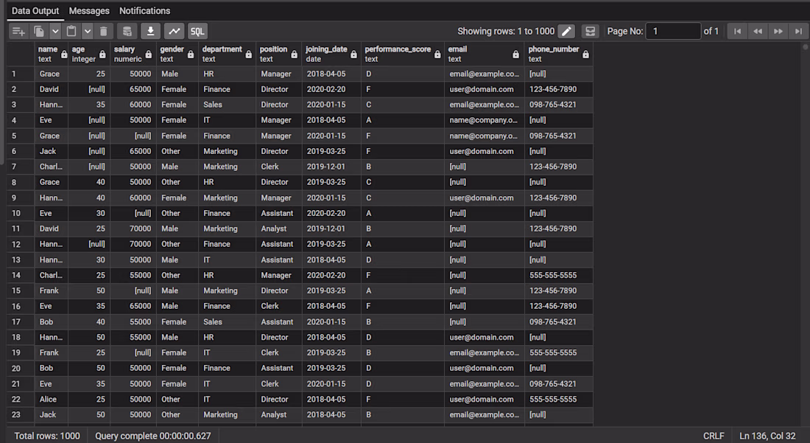Image resolution: width=810 pixels, height=443 pixels.
Task: Select row number 23 in the grid
Action: click(20, 414)
